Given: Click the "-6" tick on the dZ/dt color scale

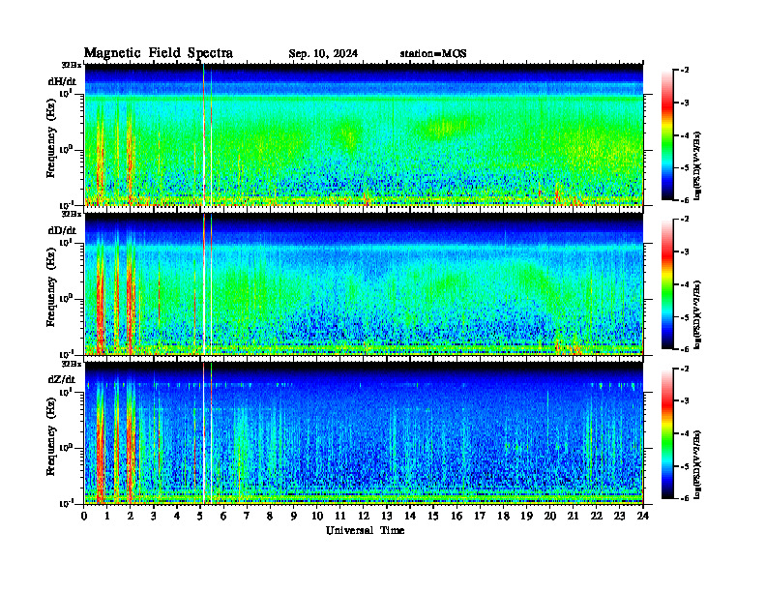Looking at the screenshot, I should pyautogui.click(x=685, y=498).
